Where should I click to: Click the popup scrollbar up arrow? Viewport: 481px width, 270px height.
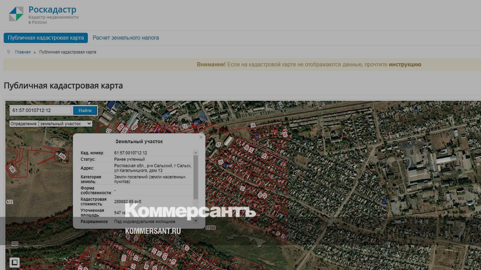[196, 152]
